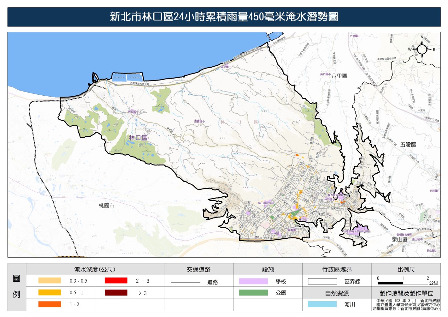Click the 五股國中 school label

435,191
